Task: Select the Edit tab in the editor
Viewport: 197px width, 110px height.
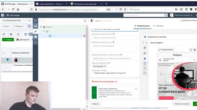Action: (142, 26)
